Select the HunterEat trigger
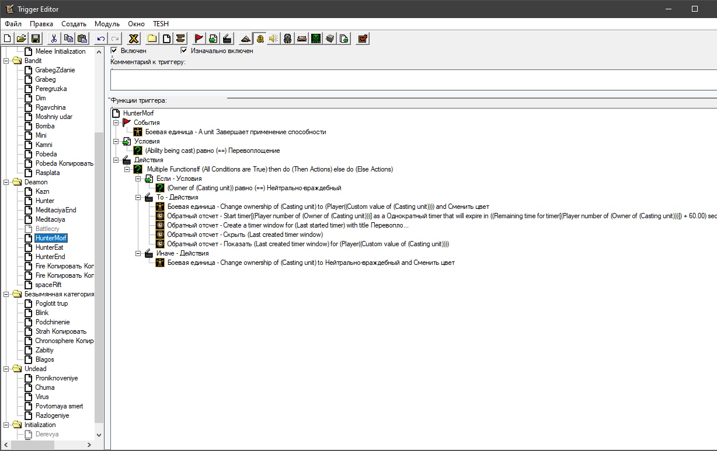Viewport: 717px width, 451px height. [49, 247]
